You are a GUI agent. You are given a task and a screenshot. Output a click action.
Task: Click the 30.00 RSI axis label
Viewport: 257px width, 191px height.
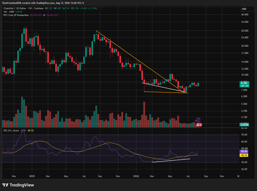point(244,162)
